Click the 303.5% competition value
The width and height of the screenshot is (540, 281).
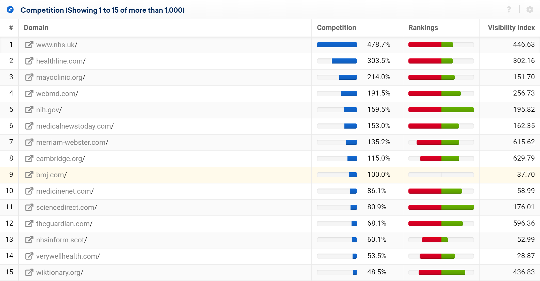[x=379, y=61]
